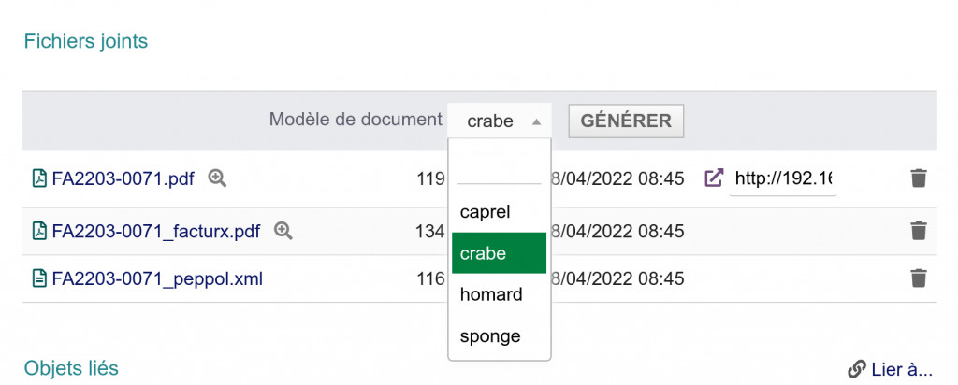
Task: Click the http://192.16 share URL field
Action: pos(783,178)
